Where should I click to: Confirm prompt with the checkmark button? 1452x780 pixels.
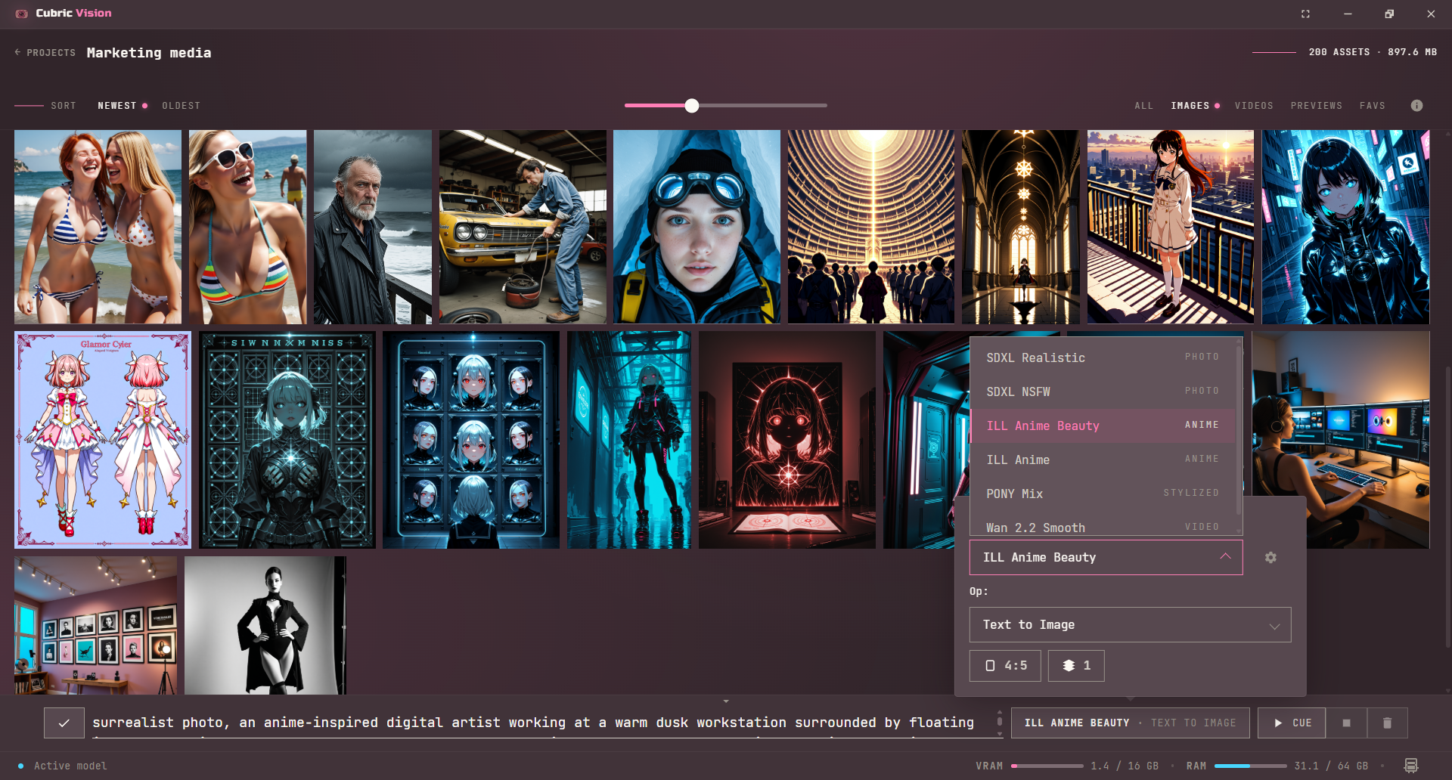[64, 723]
